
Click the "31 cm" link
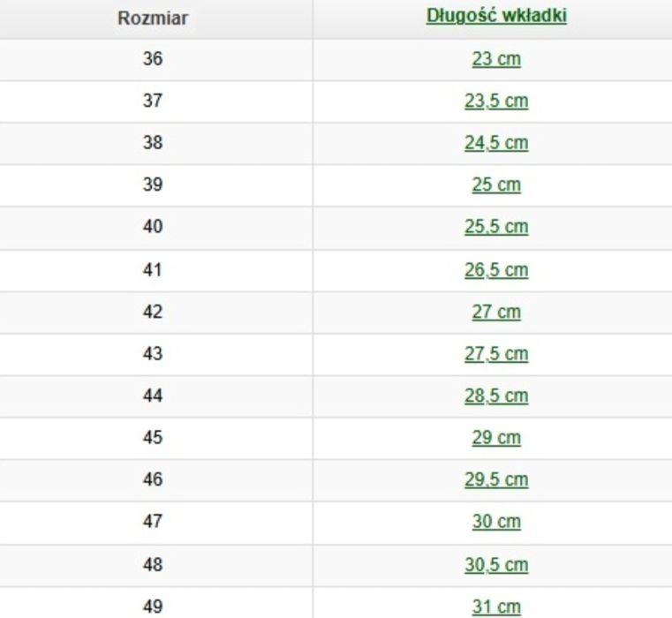[x=495, y=607]
